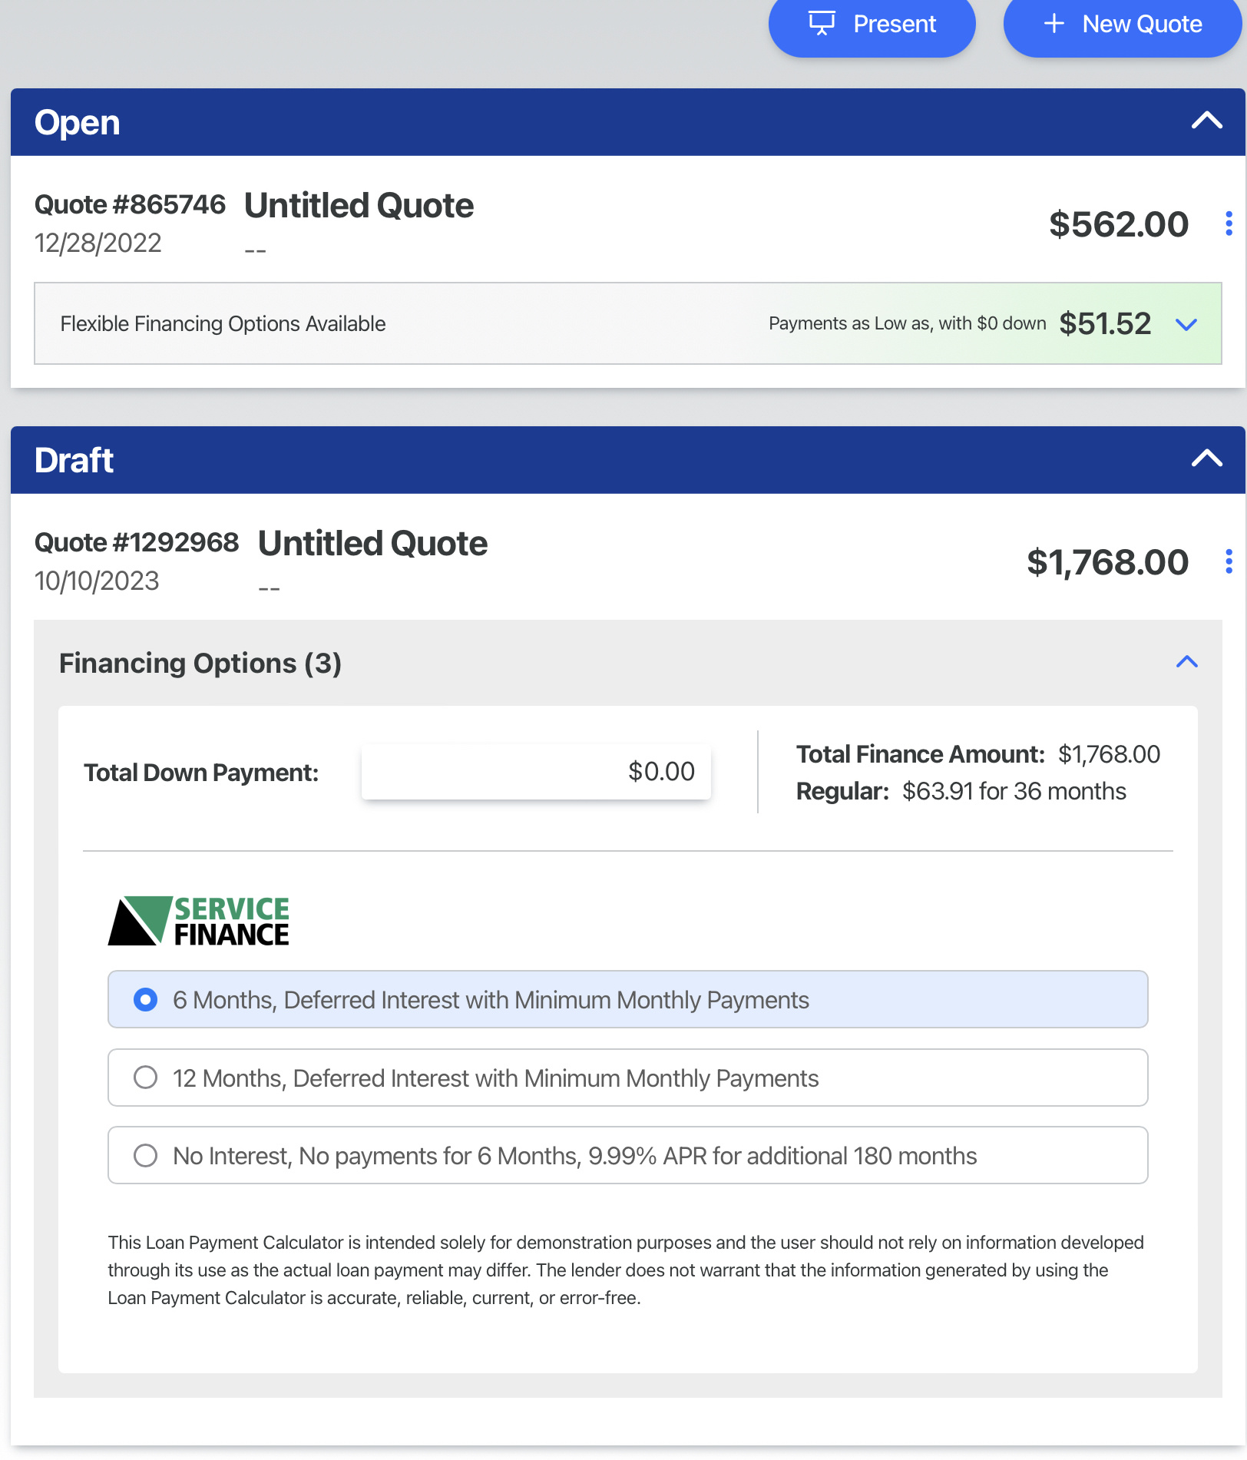
Task: Click the Total Down Payment input field
Action: point(536,771)
